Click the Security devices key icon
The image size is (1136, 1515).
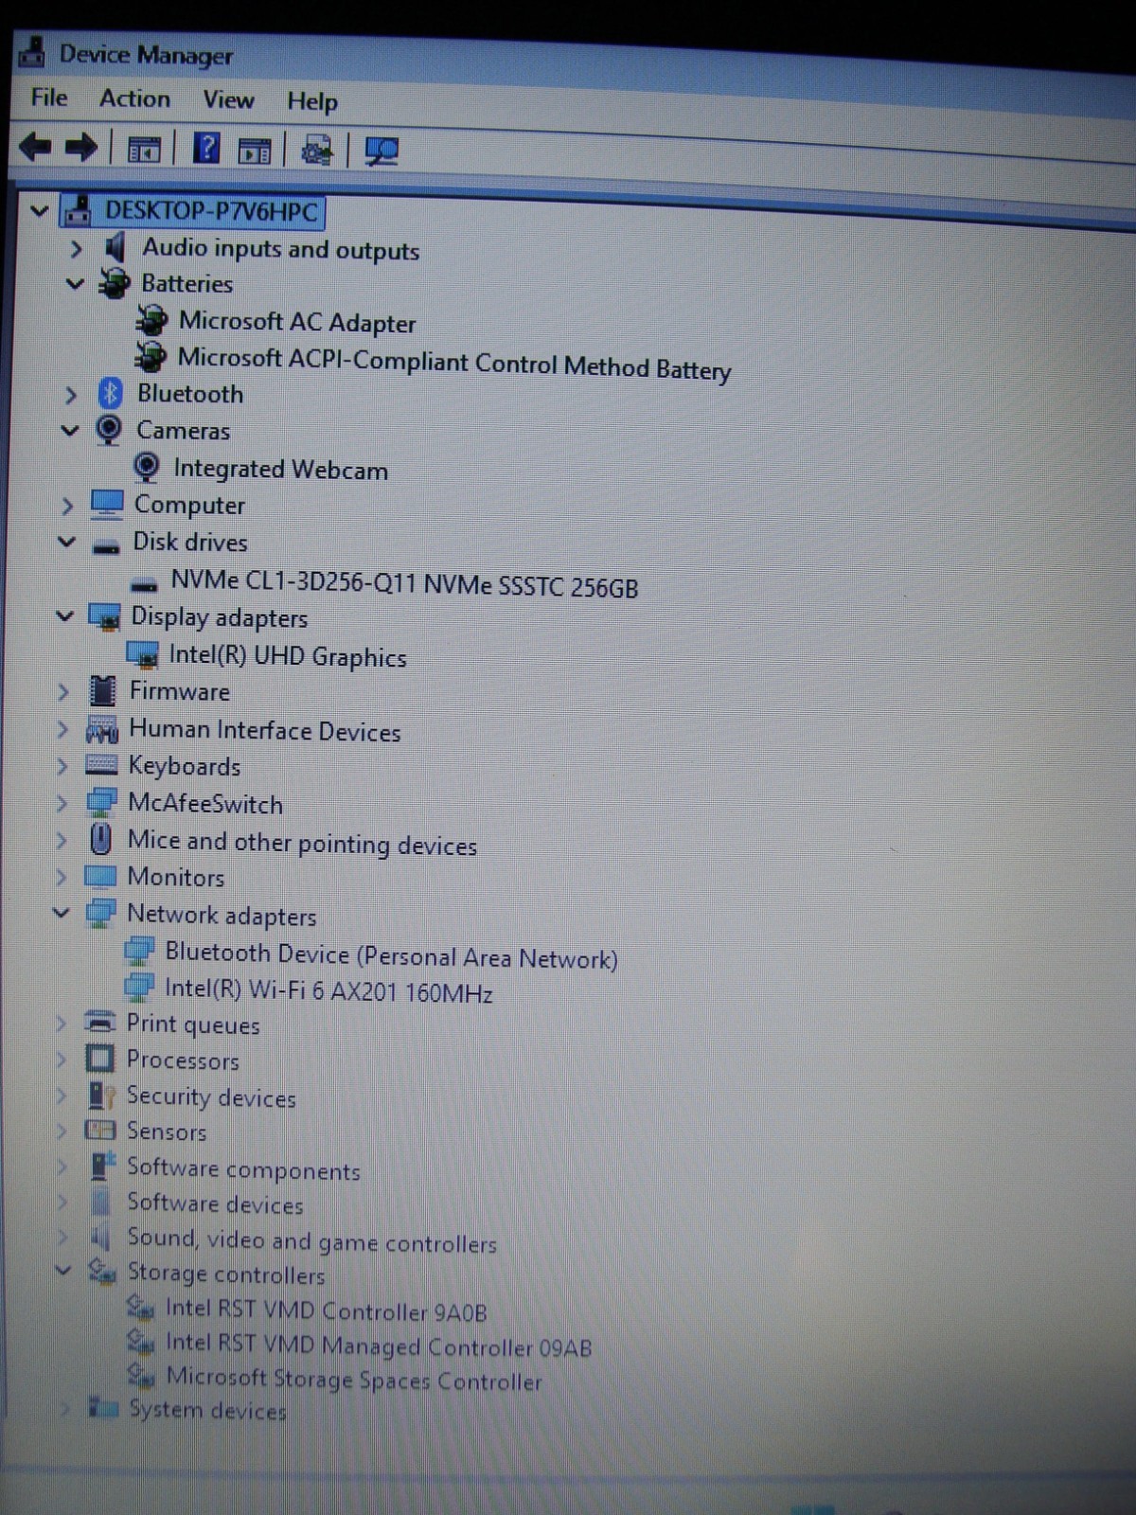(x=100, y=1096)
